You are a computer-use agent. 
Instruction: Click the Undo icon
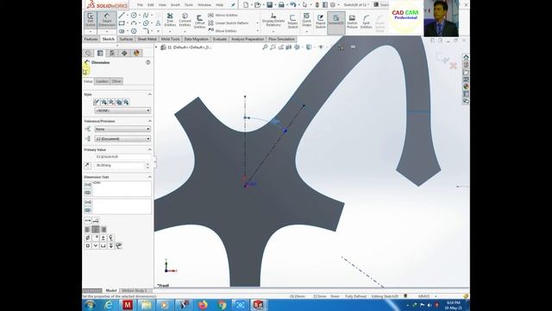[293, 5]
